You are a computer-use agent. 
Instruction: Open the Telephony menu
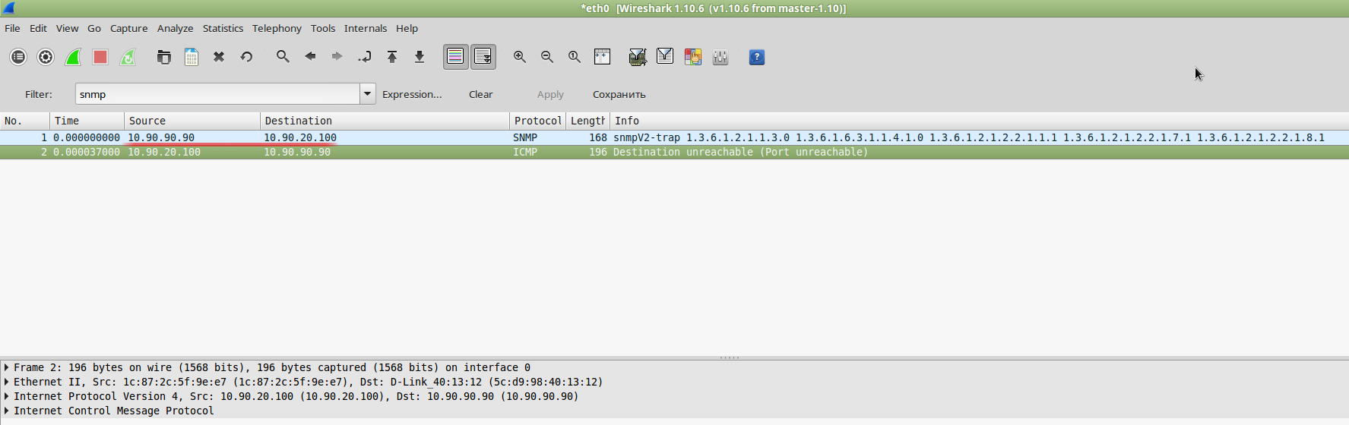pos(277,28)
